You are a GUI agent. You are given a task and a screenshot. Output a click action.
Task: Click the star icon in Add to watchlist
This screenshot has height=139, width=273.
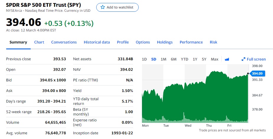(x=103, y=7)
